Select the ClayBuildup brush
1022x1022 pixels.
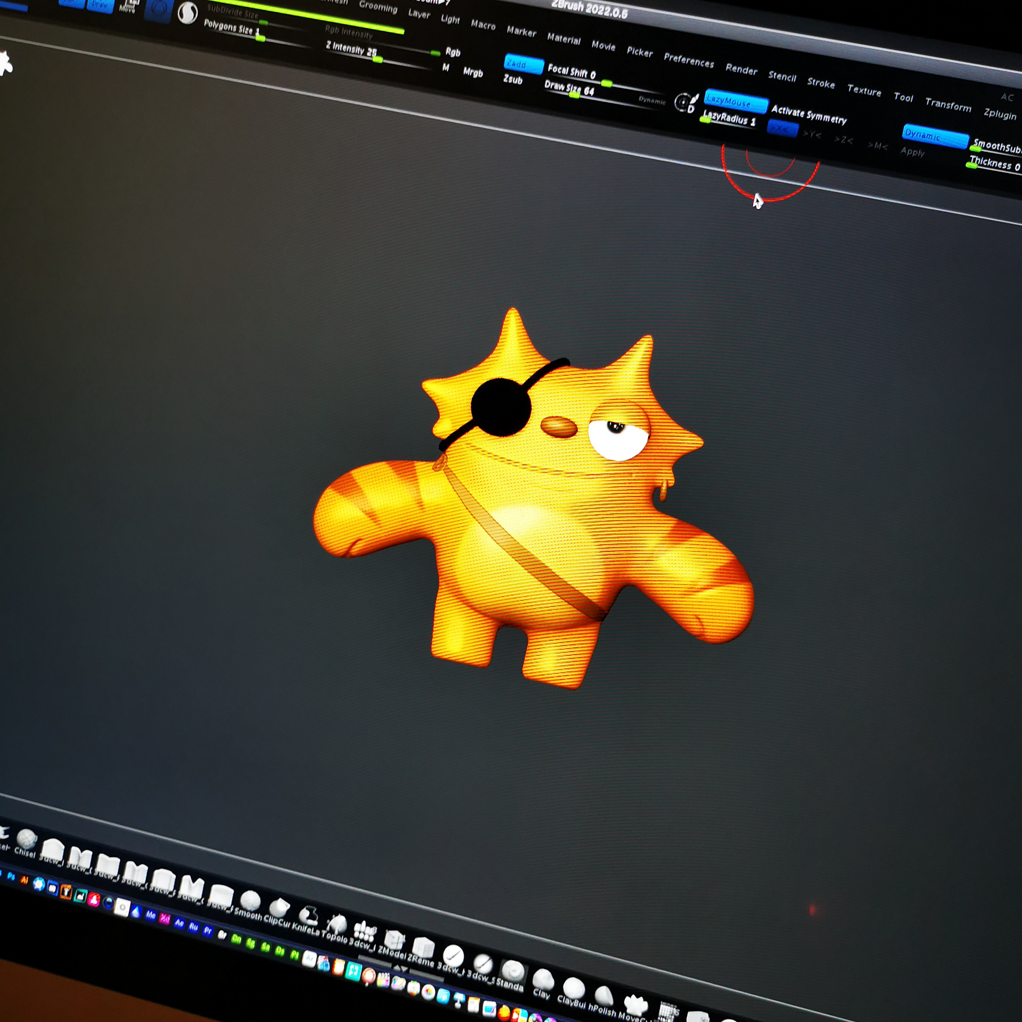574,988
